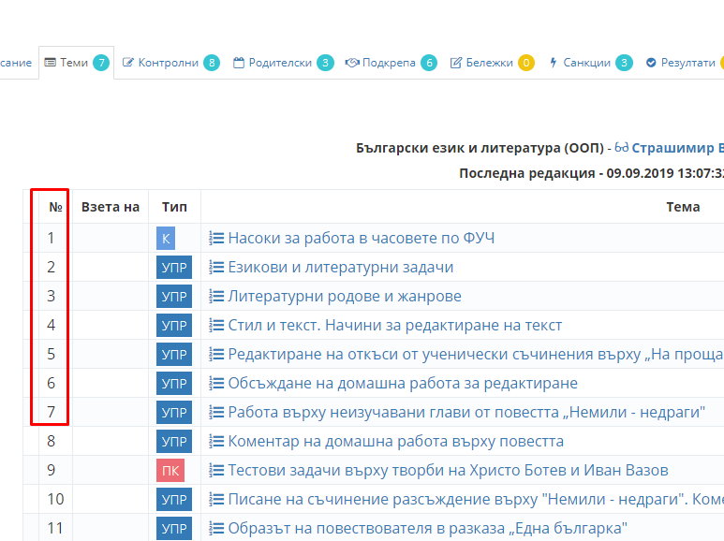Image resolution: width=724 pixels, height=541 pixels.
Task: Open topic Образът на повествователя в разказа
Action: [x=428, y=529]
